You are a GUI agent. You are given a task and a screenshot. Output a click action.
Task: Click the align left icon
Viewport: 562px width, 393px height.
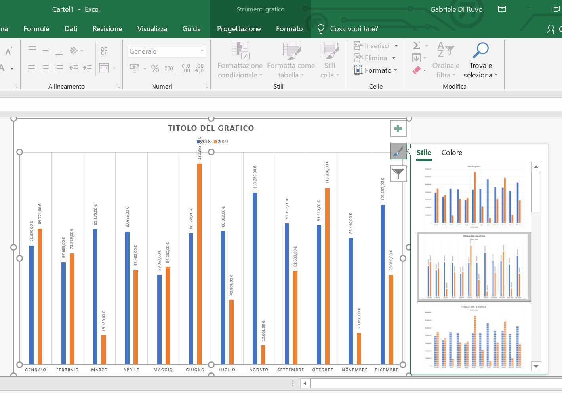coord(32,68)
